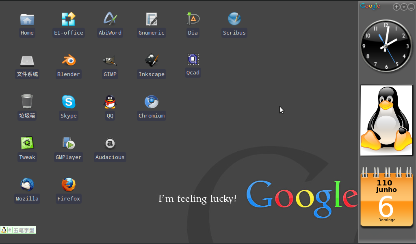Open the AbiWord icon

point(110,19)
